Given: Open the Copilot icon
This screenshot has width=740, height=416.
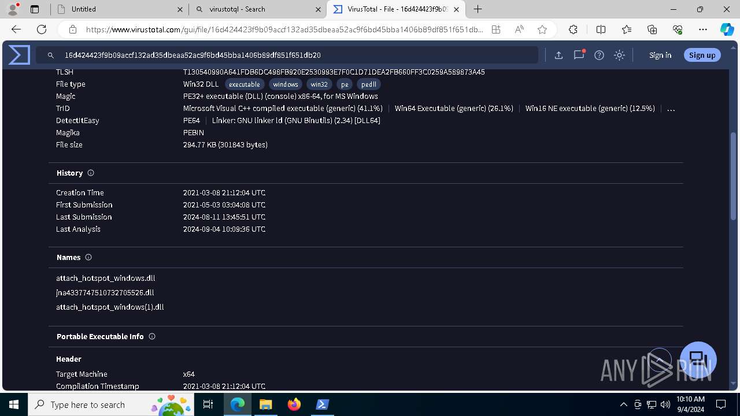Looking at the screenshot, I should [727, 29].
